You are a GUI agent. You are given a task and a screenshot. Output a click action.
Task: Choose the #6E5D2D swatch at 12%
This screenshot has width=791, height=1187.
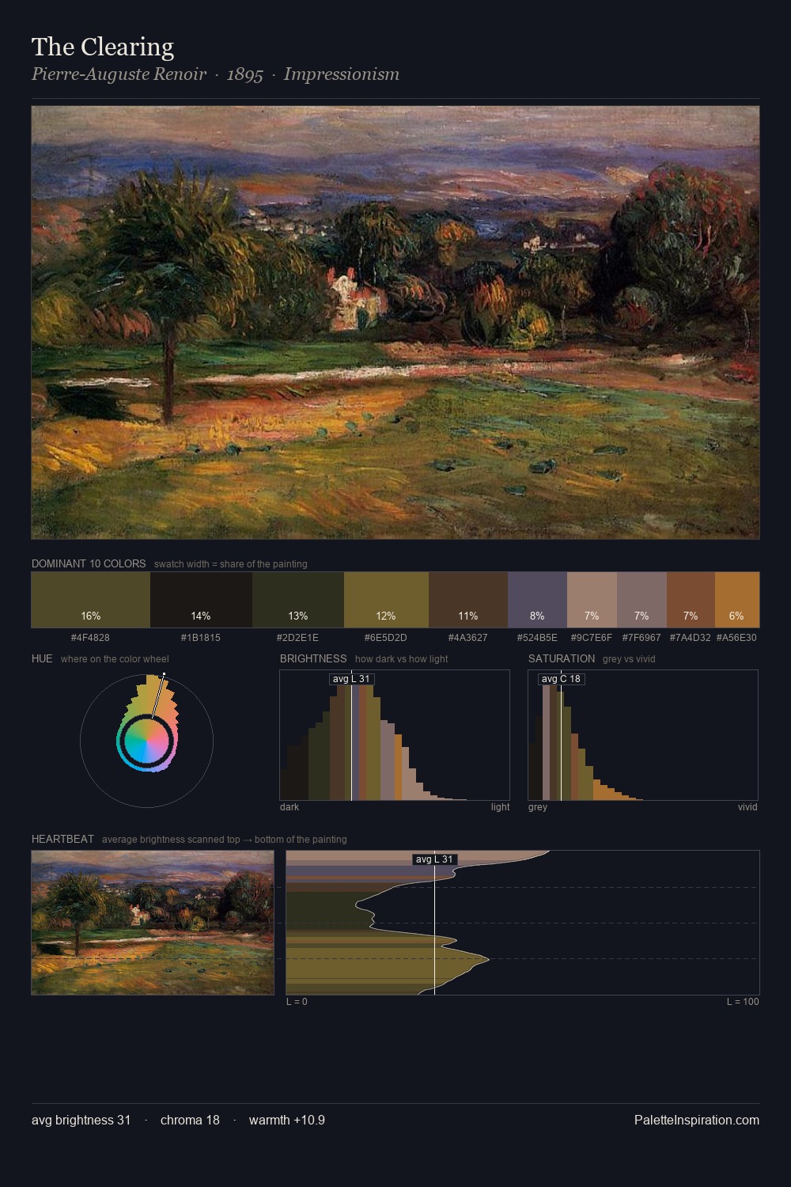(386, 600)
